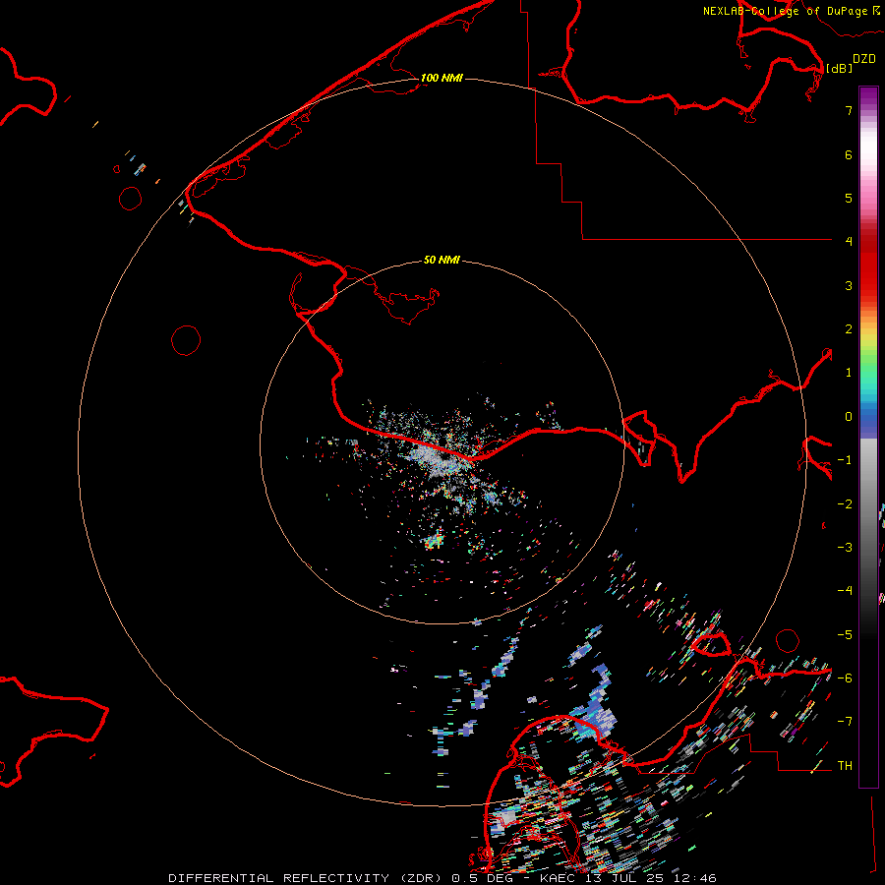Click the 1 value on color scale
Screen dimensions: 885x885
click(849, 373)
